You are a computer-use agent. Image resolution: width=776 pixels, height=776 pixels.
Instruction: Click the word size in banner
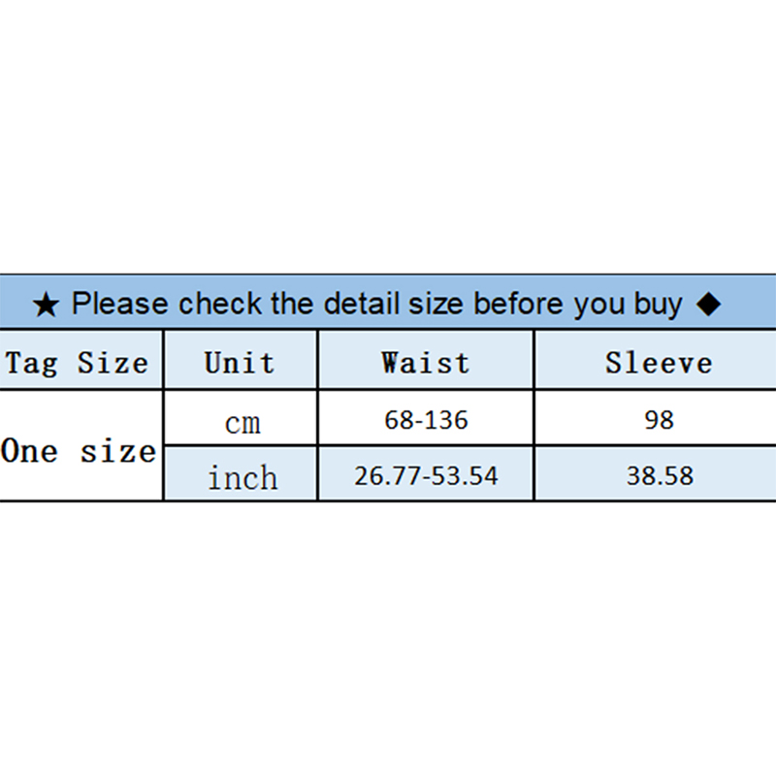(x=436, y=304)
